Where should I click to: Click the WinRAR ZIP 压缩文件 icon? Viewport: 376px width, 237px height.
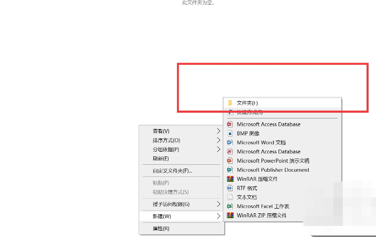230,215
